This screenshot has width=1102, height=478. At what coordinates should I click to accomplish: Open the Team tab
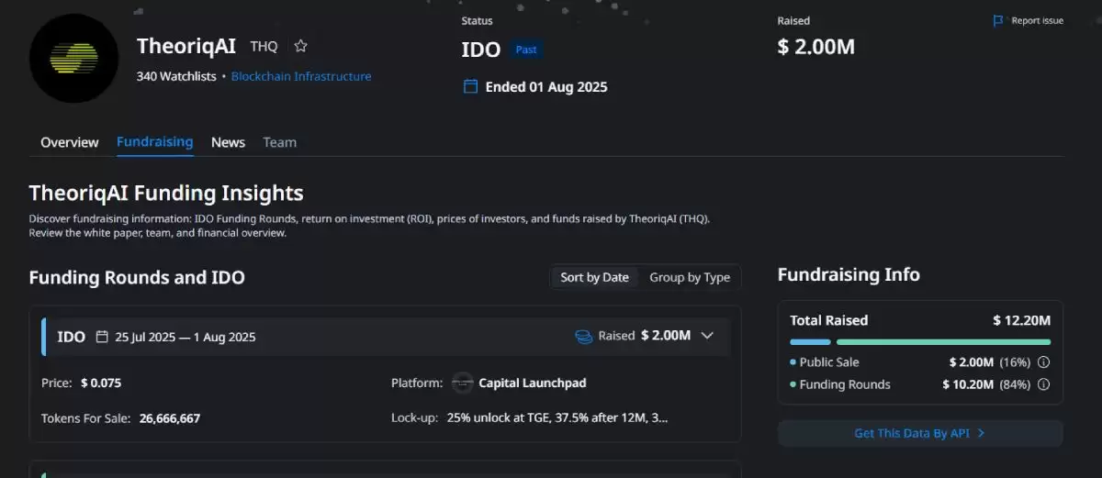[x=279, y=142]
